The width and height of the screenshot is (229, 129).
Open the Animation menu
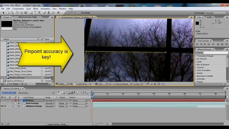45,9
